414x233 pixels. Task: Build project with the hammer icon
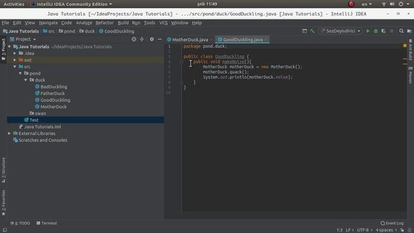[x=312, y=31]
